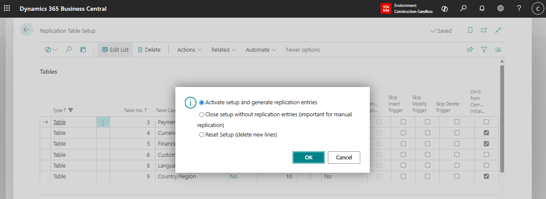Open the app launcher waffle icon

[x=7, y=9]
